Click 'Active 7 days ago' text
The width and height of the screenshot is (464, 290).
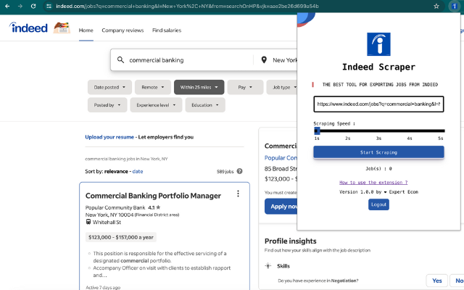coord(103,287)
